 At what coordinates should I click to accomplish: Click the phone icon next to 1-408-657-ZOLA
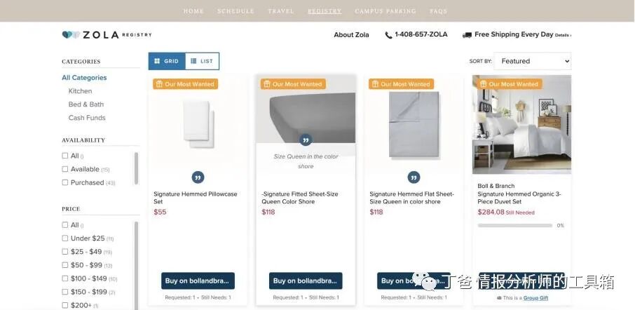[x=388, y=35]
